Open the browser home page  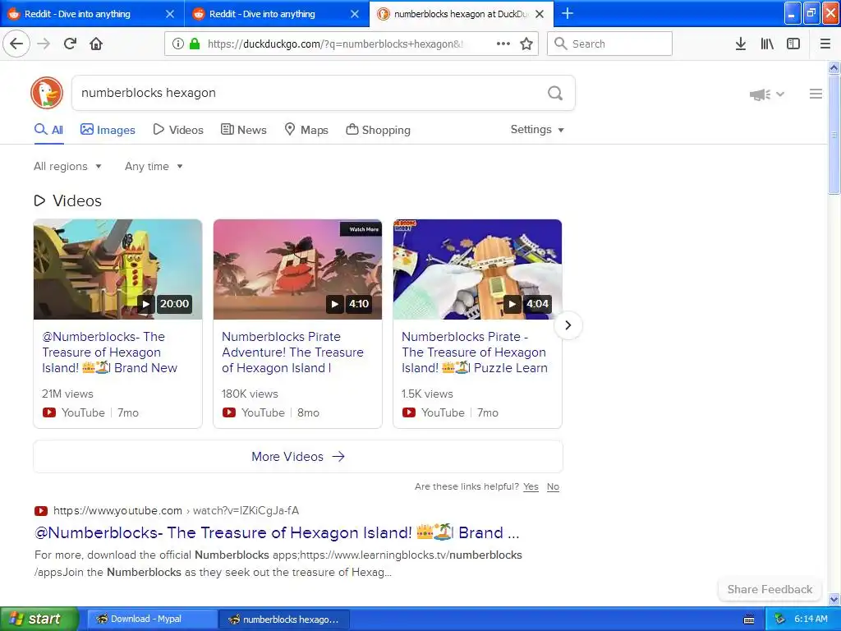[x=96, y=44]
